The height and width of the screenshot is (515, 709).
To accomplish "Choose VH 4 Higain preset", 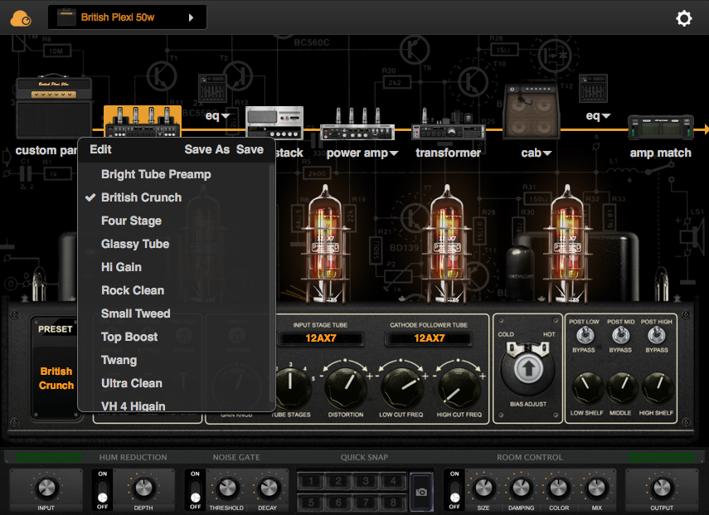I will click(174, 404).
